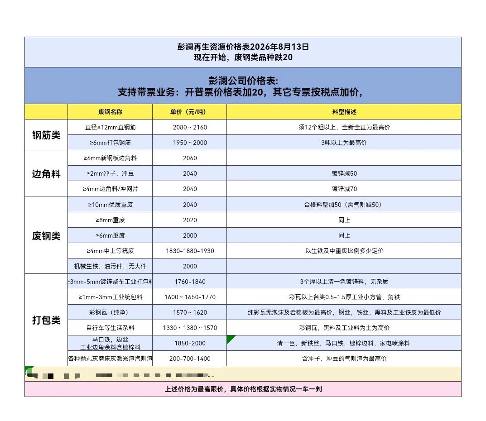
Task: Click the price 1330 ~ 1380 ~ 1570
Action: click(189, 328)
